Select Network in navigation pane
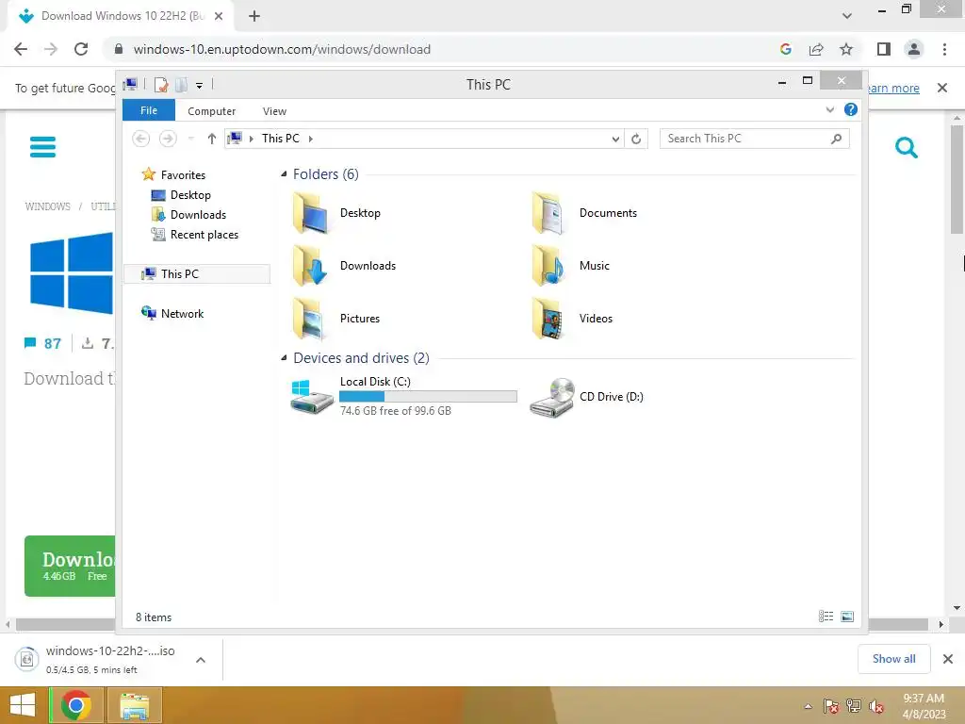The width and height of the screenshot is (965, 724). tap(172, 313)
